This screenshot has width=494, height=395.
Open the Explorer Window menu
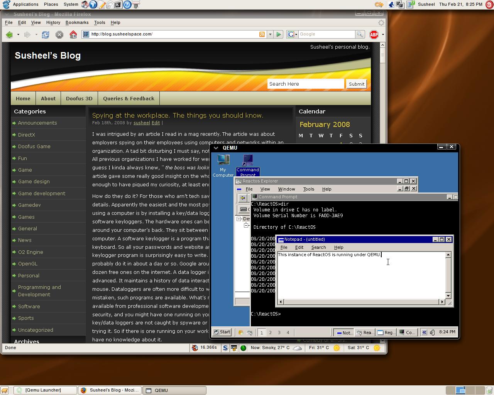(x=286, y=189)
